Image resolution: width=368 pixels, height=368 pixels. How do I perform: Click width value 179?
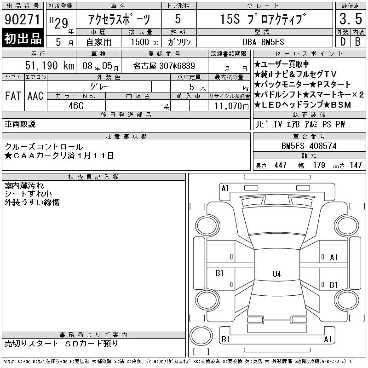[319, 165]
